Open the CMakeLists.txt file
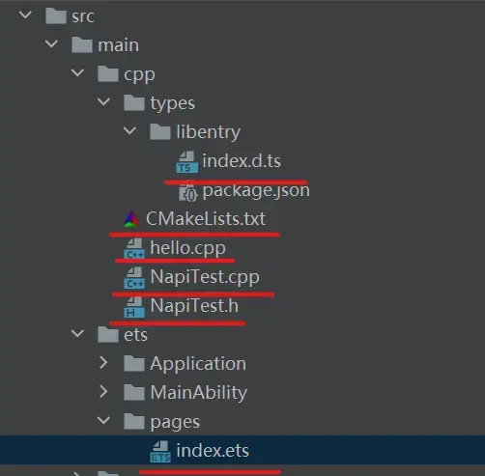The image size is (485, 476). tap(206, 219)
